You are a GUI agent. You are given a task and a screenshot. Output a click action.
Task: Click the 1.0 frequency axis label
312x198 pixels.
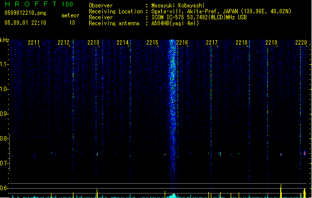[4, 89]
